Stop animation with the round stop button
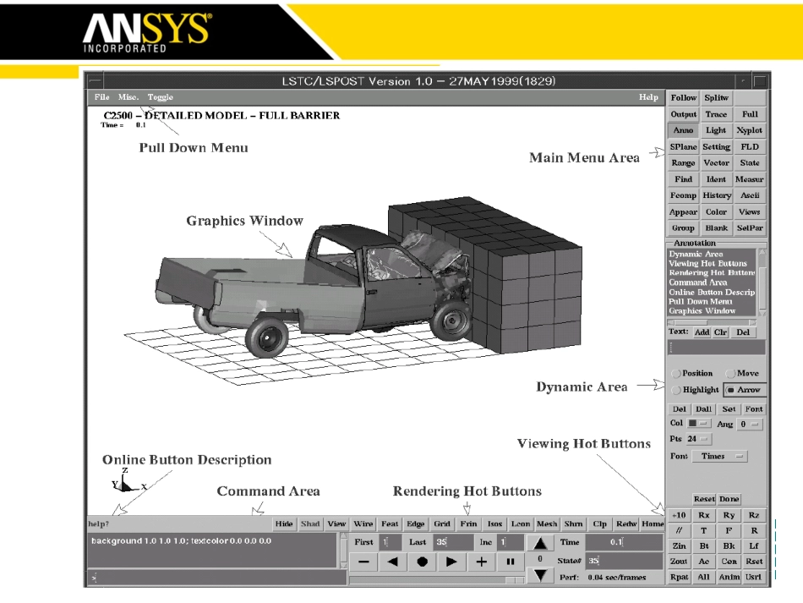The height and width of the screenshot is (603, 803). pyautogui.click(x=423, y=562)
